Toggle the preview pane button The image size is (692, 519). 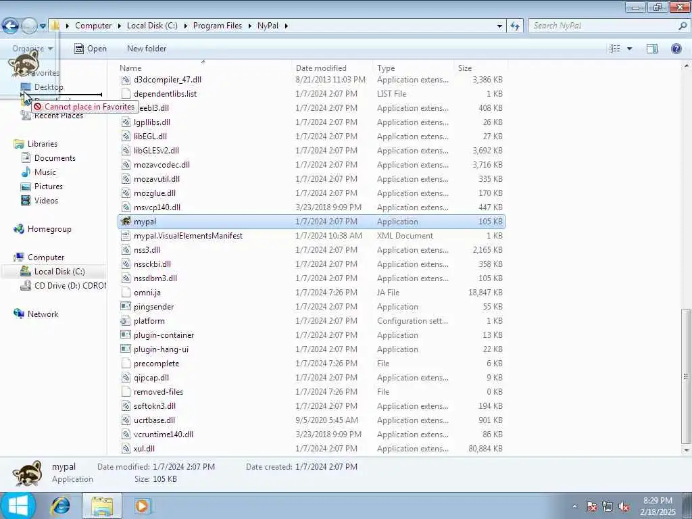coord(652,49)
